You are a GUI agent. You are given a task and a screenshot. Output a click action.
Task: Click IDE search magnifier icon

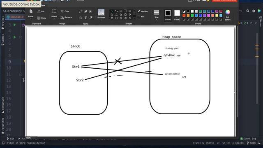tap(248, 11)
